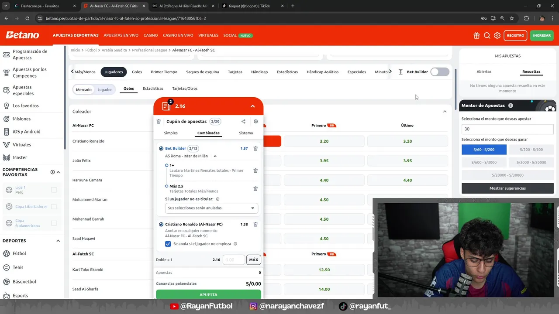This screenshot has width=559, height=314.
Task: Open the Estadísticas sub-tab under Jugadores
Action: click(153, 89)
